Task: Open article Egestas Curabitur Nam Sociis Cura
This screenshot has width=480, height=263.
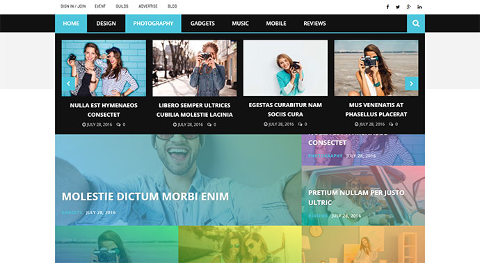Action: pos(285,110)
